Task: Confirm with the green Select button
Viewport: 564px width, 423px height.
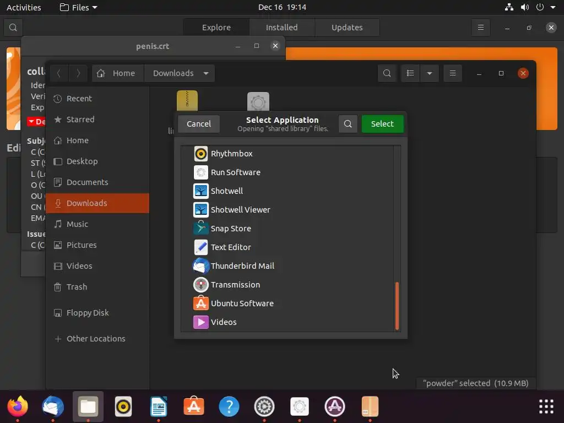Action: (382, 124)
